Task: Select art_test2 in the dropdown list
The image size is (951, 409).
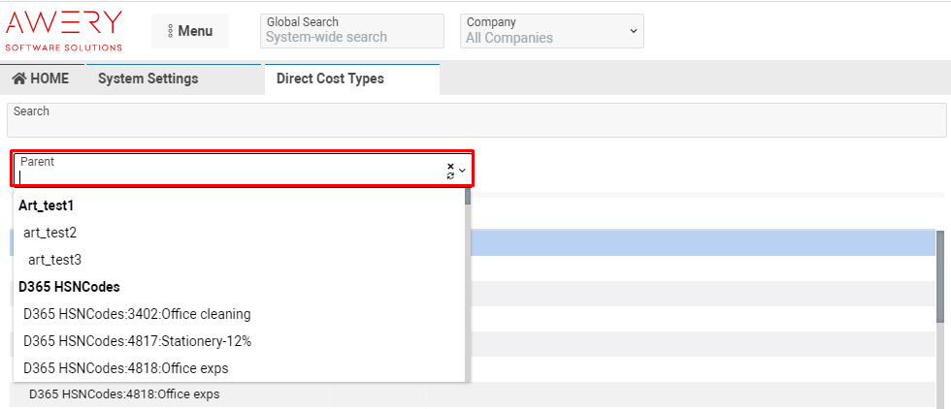Action: pos(49,233)
